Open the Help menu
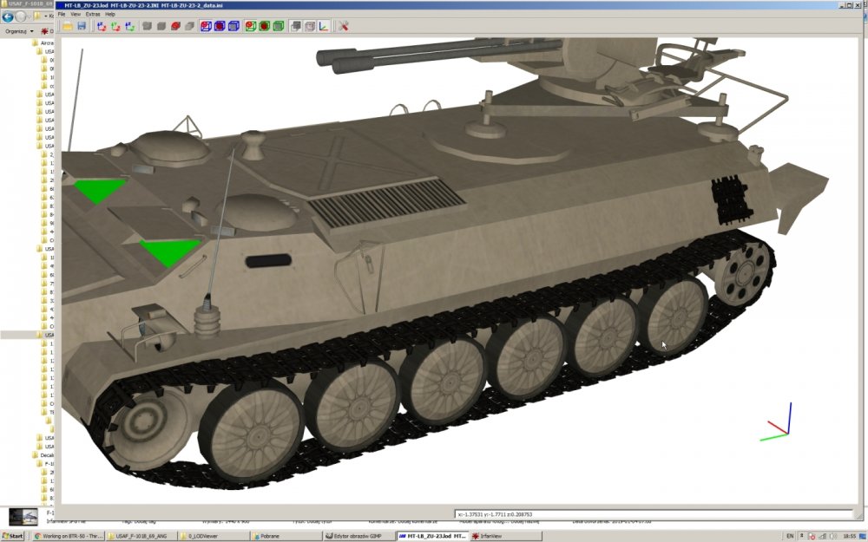 tap(110, 14)
